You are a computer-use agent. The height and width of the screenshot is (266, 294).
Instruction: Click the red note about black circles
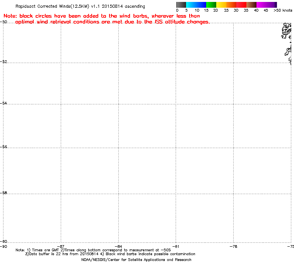(x=106, y=19)
